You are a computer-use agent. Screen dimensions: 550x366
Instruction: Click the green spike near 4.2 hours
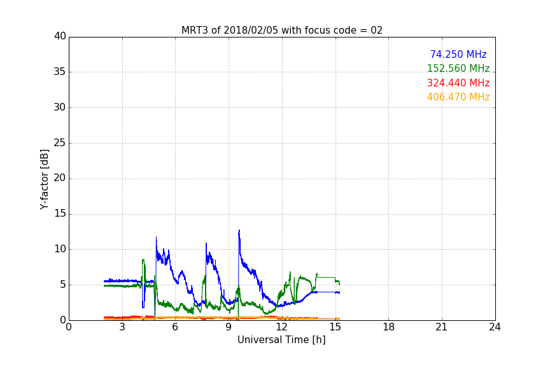coord(143,261)
